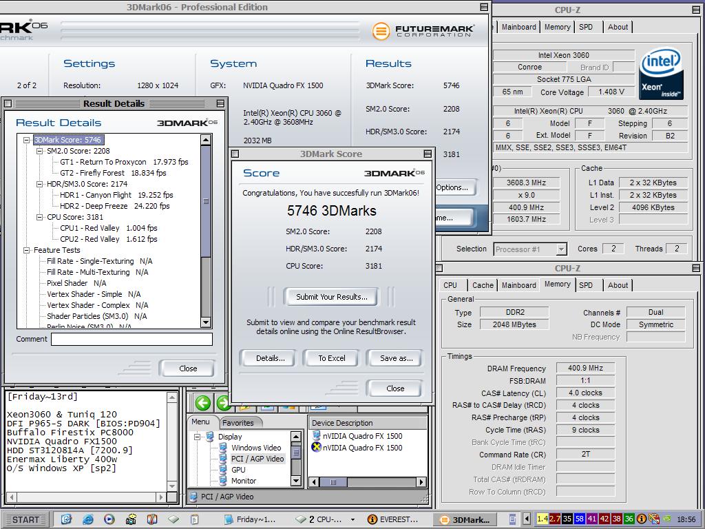
Task: Click the Save as button
Action: pyautogui.click(x=396, y=358)
